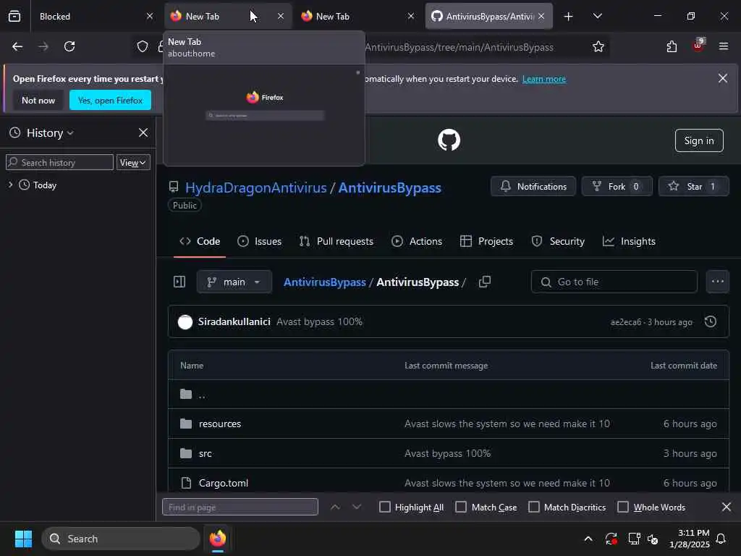Open the Extensions puzzle icon
741x556 pixels.
(672, 46)
